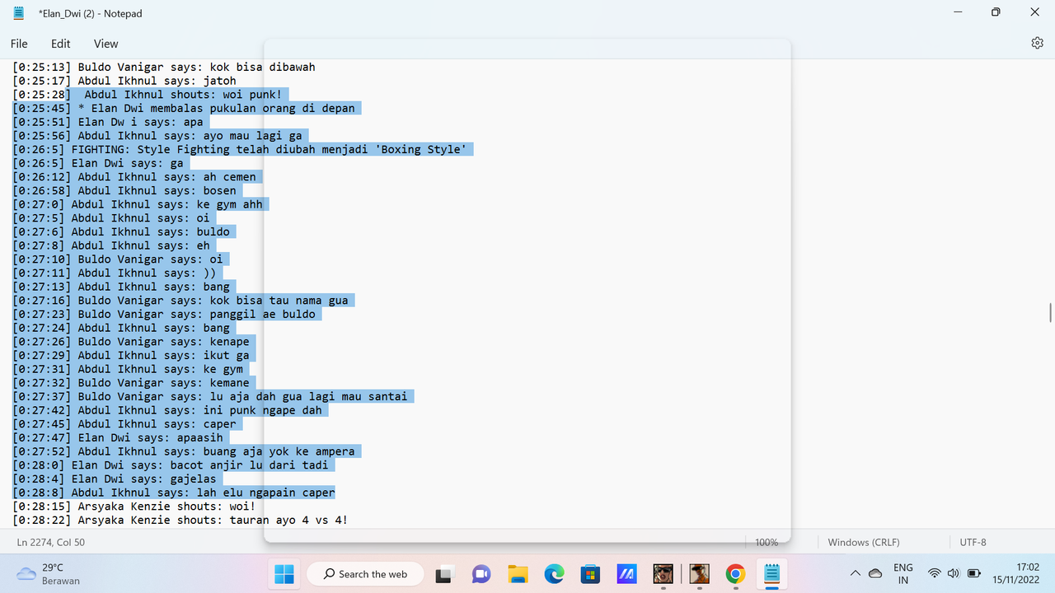Screen dimensions: 1055x593
Task: Open Notepad settings gear
Action: point(1037,44)
